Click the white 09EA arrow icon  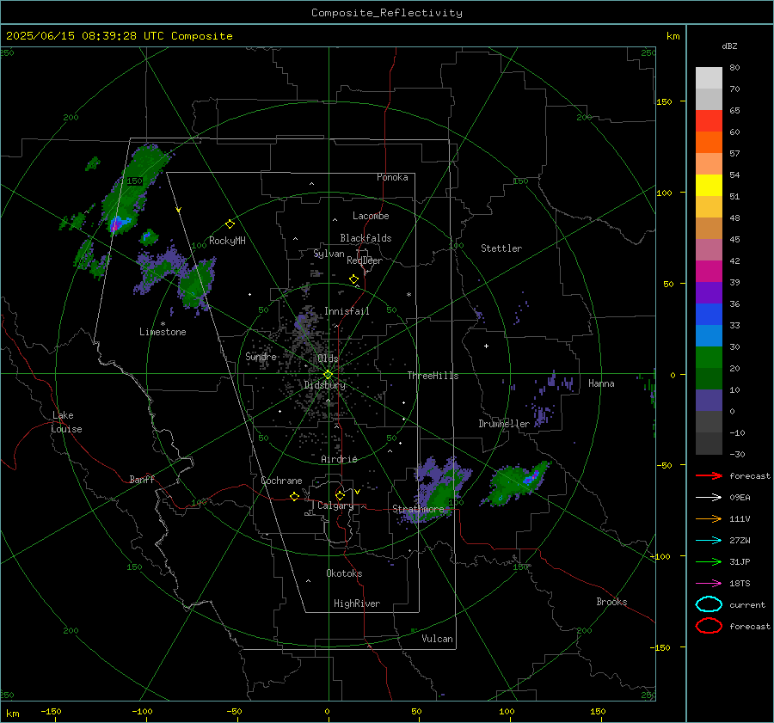coord(709,497)
